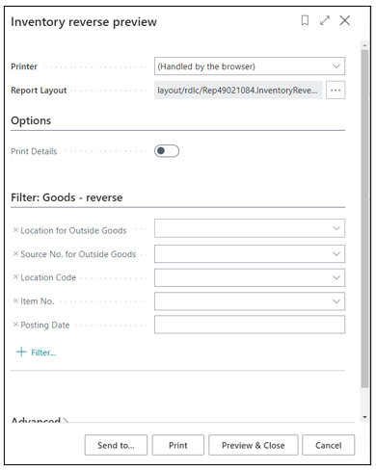Screen dimensions: 376x470
Task: Click the Report Layout field
Action: [x=238, y=91]
